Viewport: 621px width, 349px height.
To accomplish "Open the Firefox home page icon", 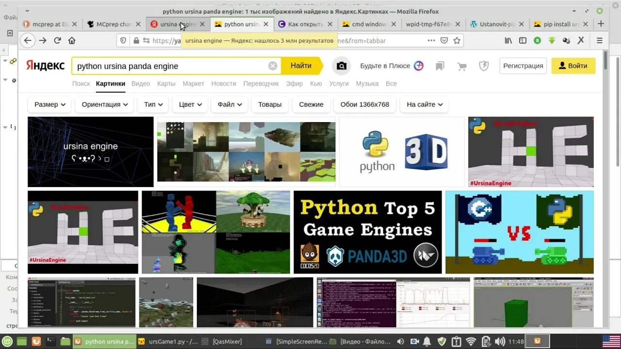I will [x=72, y=41].
